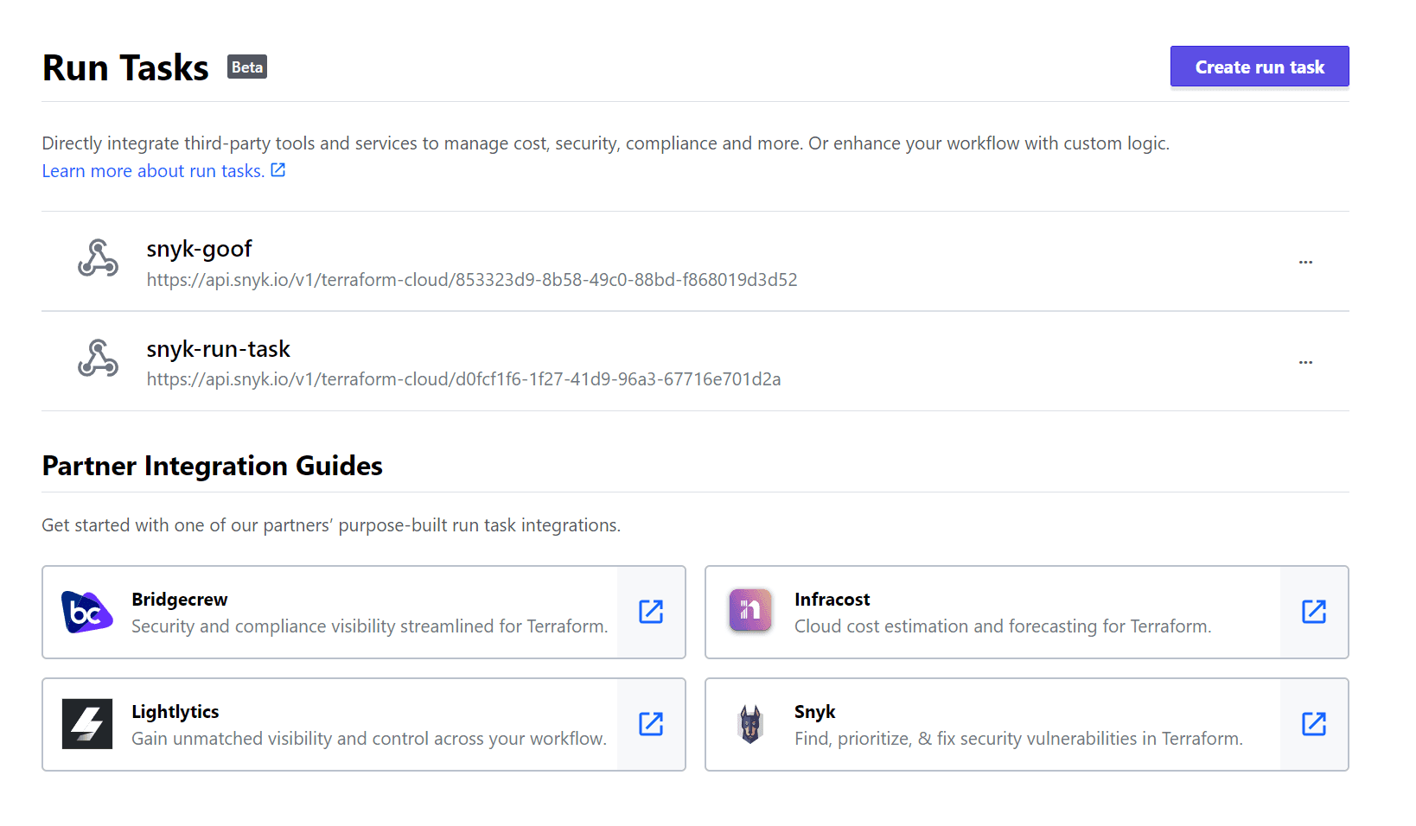Click the 'Directly integrate third-party tools' description

click(606, 143)
